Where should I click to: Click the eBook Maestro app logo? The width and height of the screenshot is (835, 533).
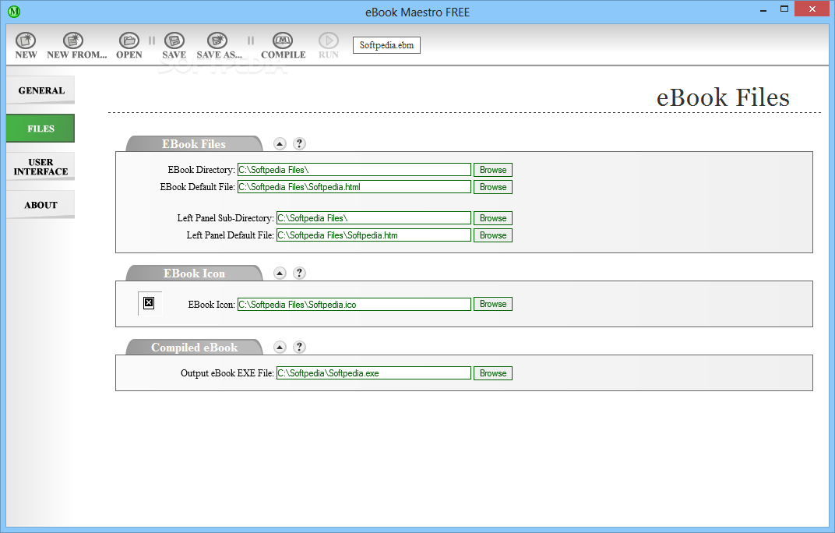(x=14, y=11)
